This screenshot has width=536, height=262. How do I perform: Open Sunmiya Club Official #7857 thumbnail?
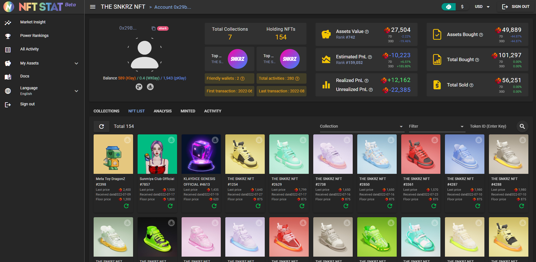coord(157,154)
